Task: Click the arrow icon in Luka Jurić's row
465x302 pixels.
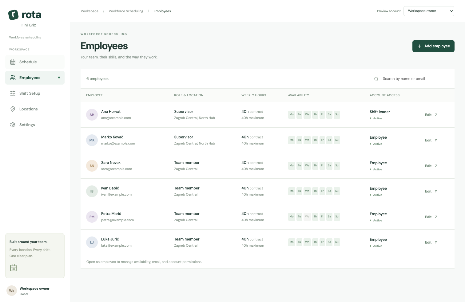Action: (436, 242)
